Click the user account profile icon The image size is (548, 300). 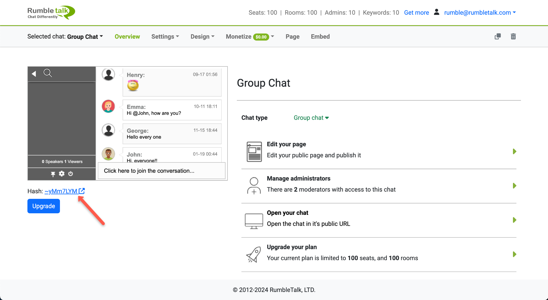(436, 12)
